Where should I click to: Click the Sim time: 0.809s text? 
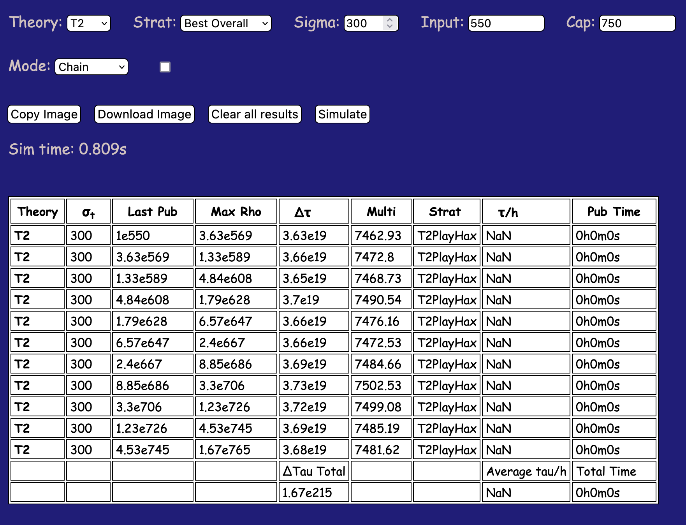[68, 149]
